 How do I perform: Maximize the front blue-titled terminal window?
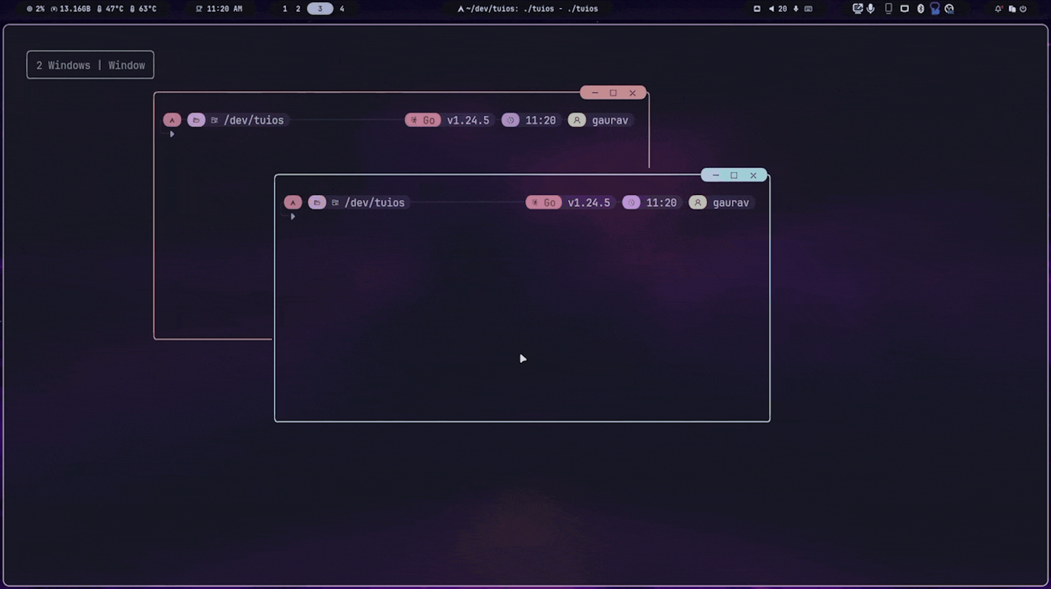(x=734, y=175)
